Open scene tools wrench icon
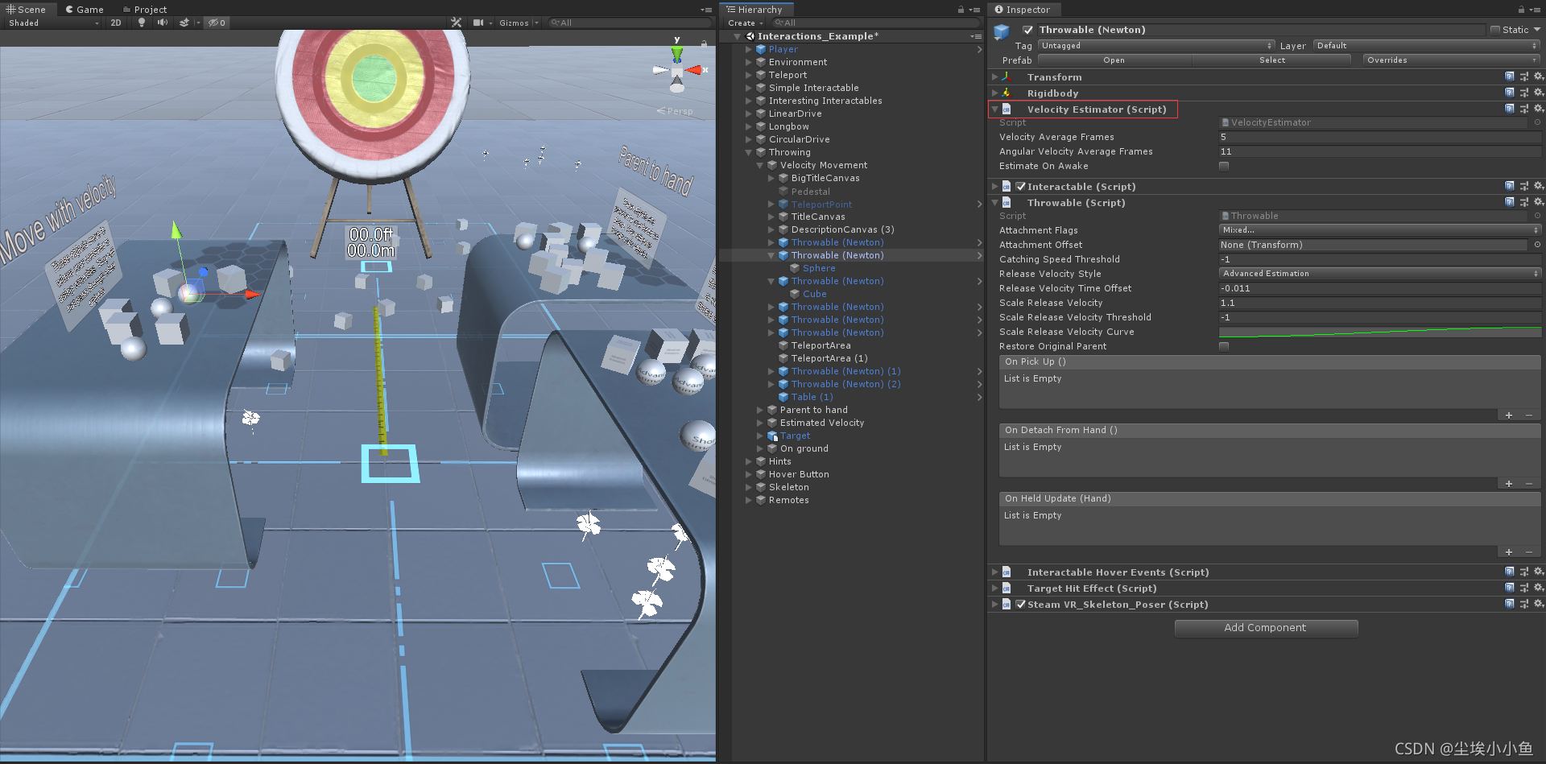1546x764 pixels. pyautogui.click(x=457, y=23)
